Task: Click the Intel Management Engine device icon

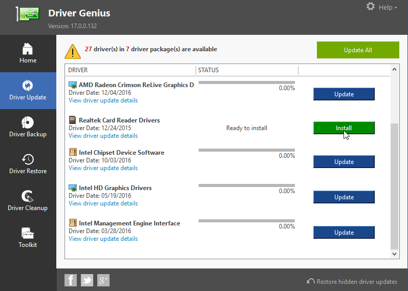Action: 73,223
